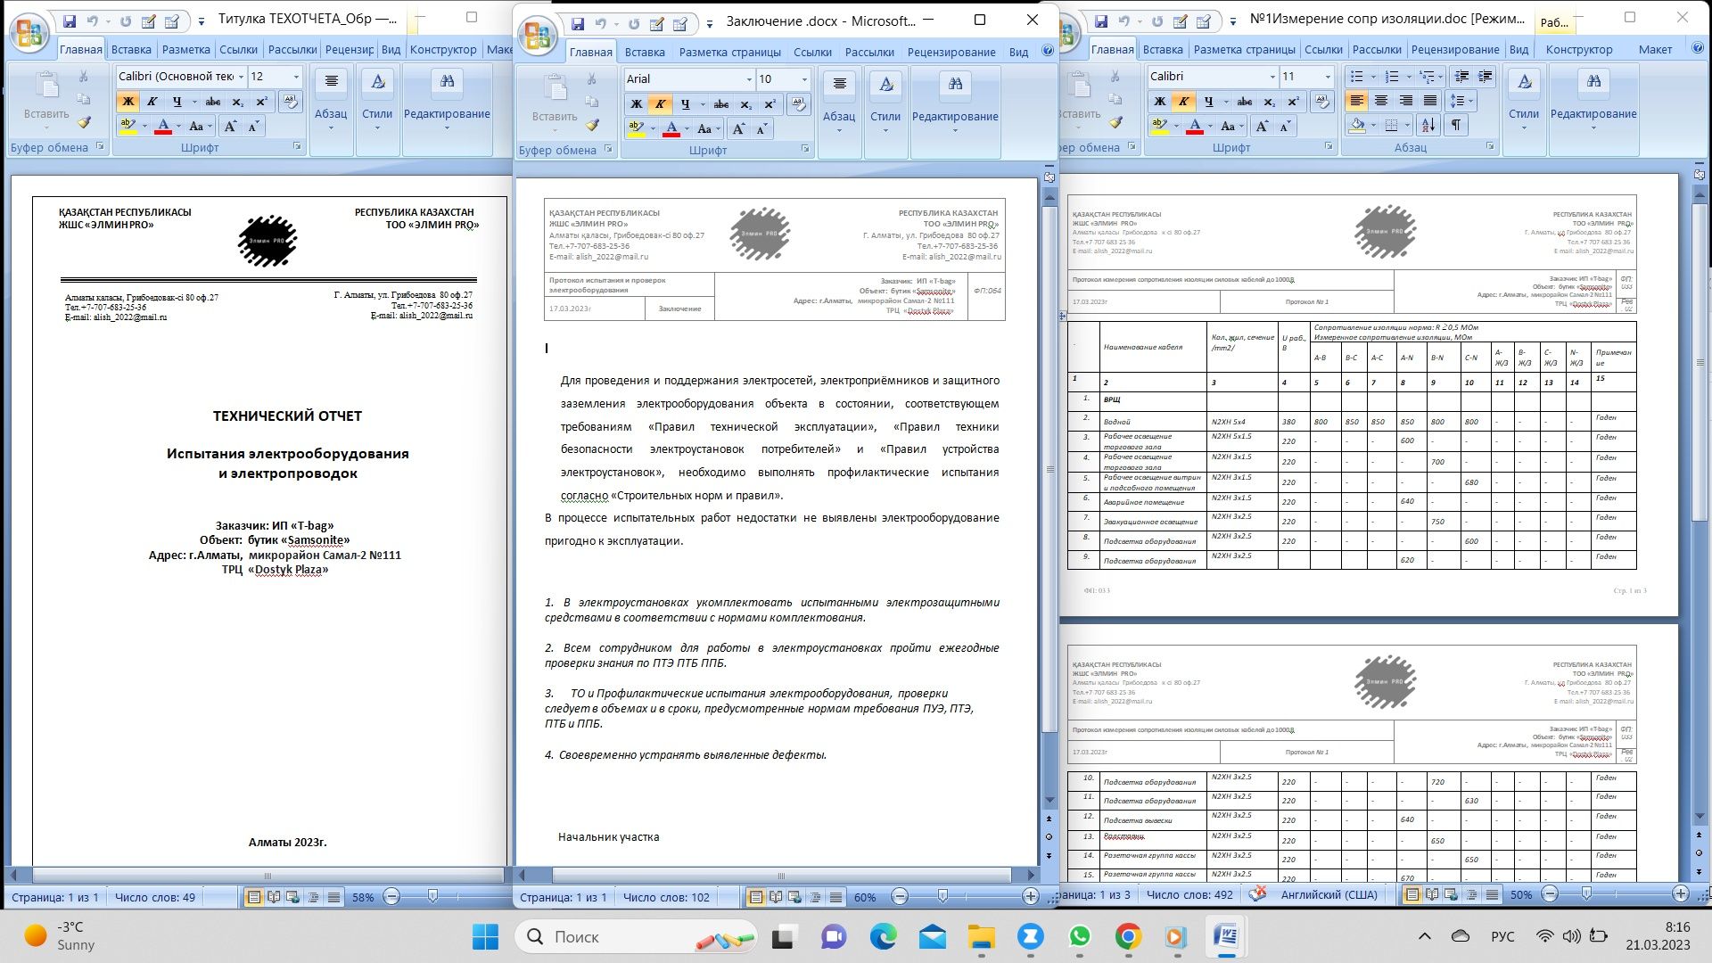Click the Bold button in the Заключение window
This screenshot has height=963, width=1712.
[636, 104]
